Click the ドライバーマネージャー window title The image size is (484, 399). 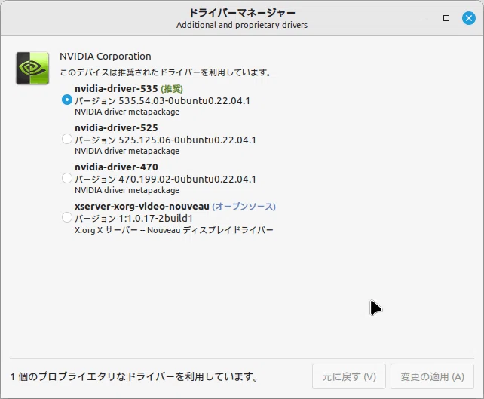[x=242, y=13]
